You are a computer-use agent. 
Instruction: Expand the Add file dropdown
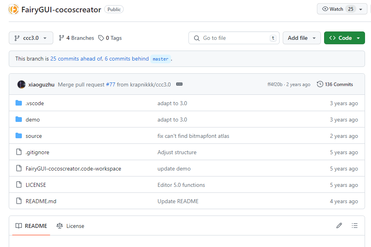coord(302,38)
